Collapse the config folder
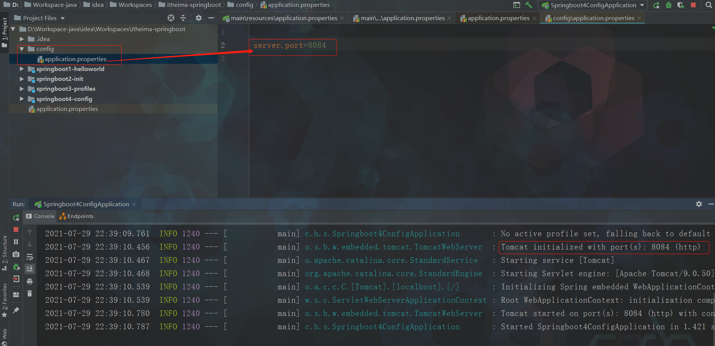 pyautogui.click(x=22, y=49)
